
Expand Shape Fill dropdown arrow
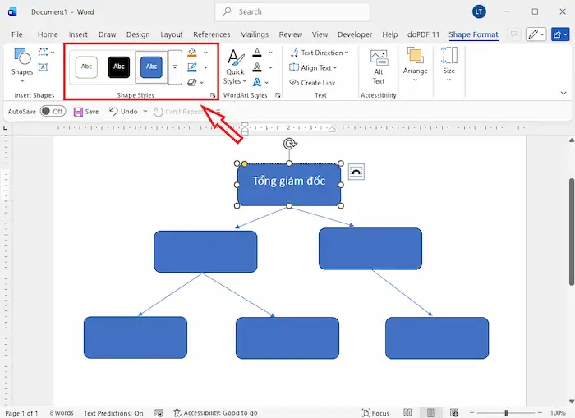(205, 53)
